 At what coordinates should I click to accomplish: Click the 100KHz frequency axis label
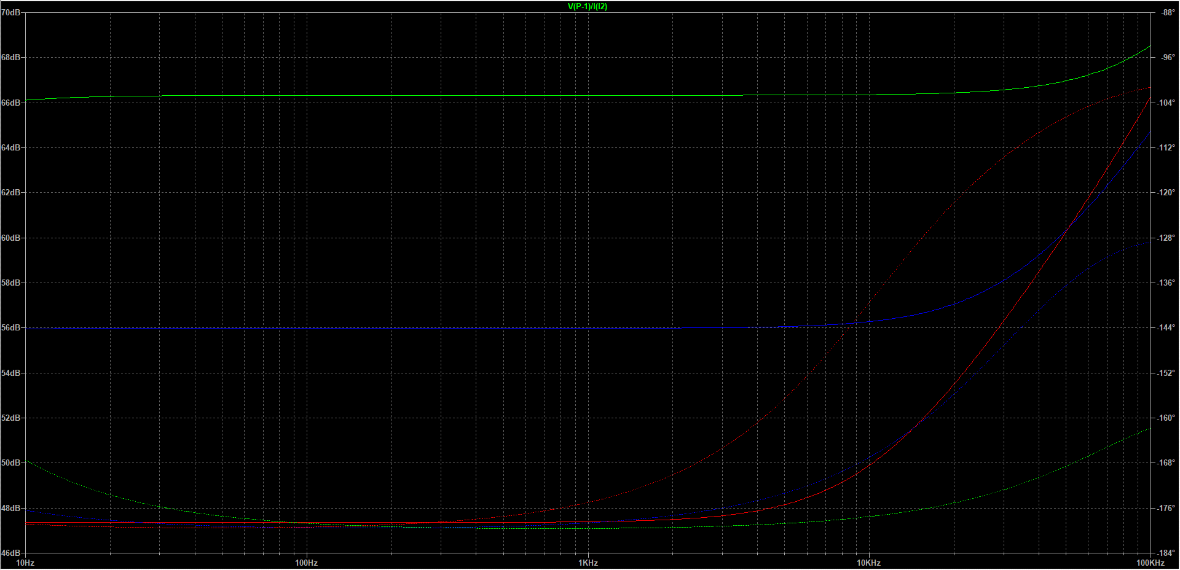(x=1150, y=563)
